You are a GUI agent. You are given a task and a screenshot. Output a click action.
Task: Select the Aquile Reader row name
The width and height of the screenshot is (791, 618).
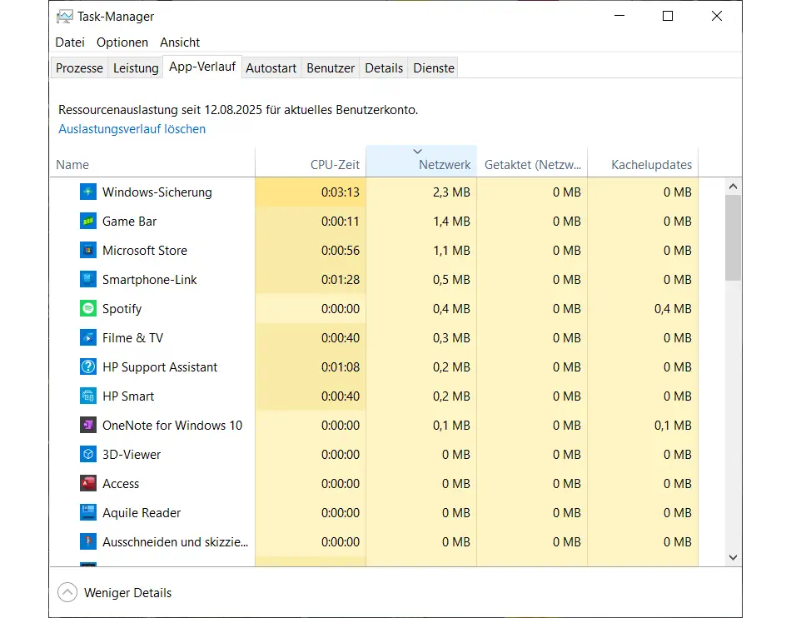(x=142, y=513)
